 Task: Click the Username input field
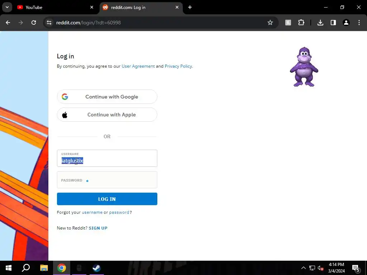(x=107, y=158)
